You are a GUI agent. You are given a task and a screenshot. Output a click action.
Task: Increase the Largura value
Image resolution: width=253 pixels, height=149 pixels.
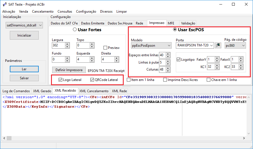coord(67,44)
